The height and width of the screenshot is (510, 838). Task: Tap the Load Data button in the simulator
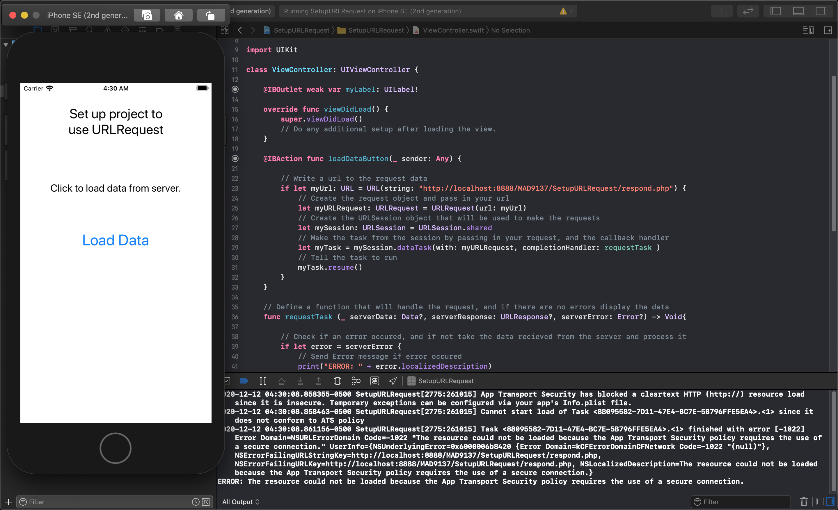(x=115, y=240)
